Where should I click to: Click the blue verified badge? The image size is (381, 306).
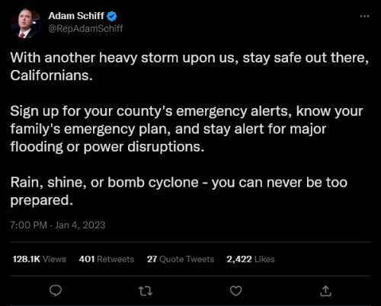tap(111, 16)
